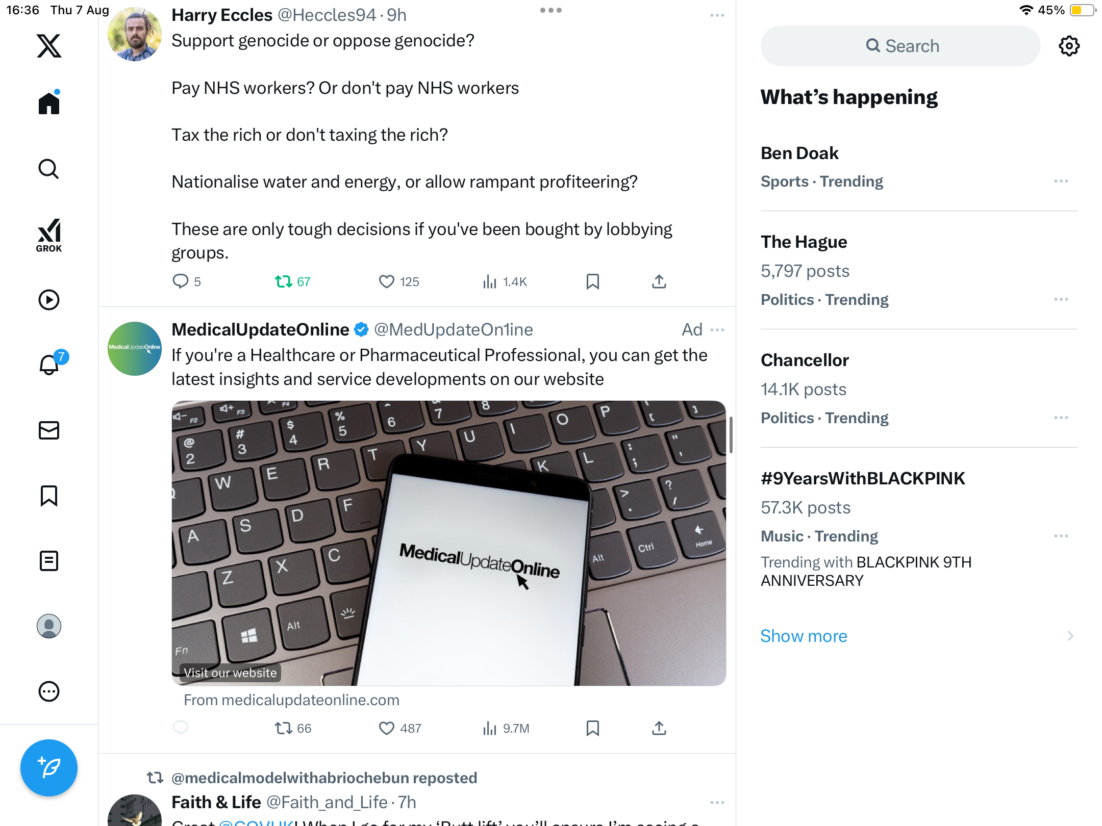Click the Visit our website label
Viewport: 1102px width, 826px height.
point(230,673)
